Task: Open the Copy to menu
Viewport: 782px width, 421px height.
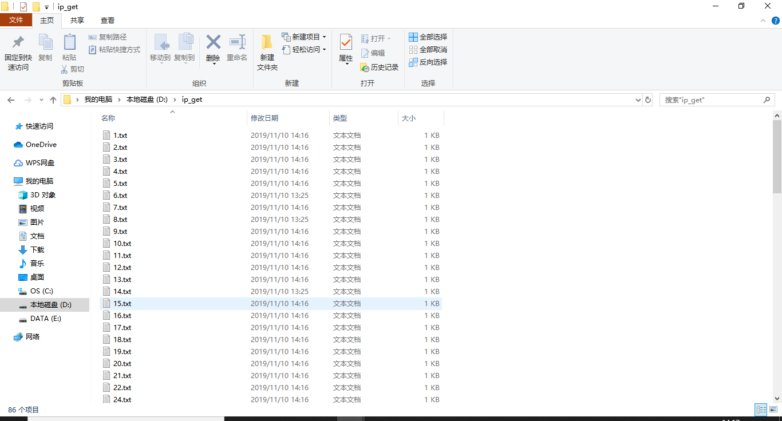Action: click(x=184, y=48)
